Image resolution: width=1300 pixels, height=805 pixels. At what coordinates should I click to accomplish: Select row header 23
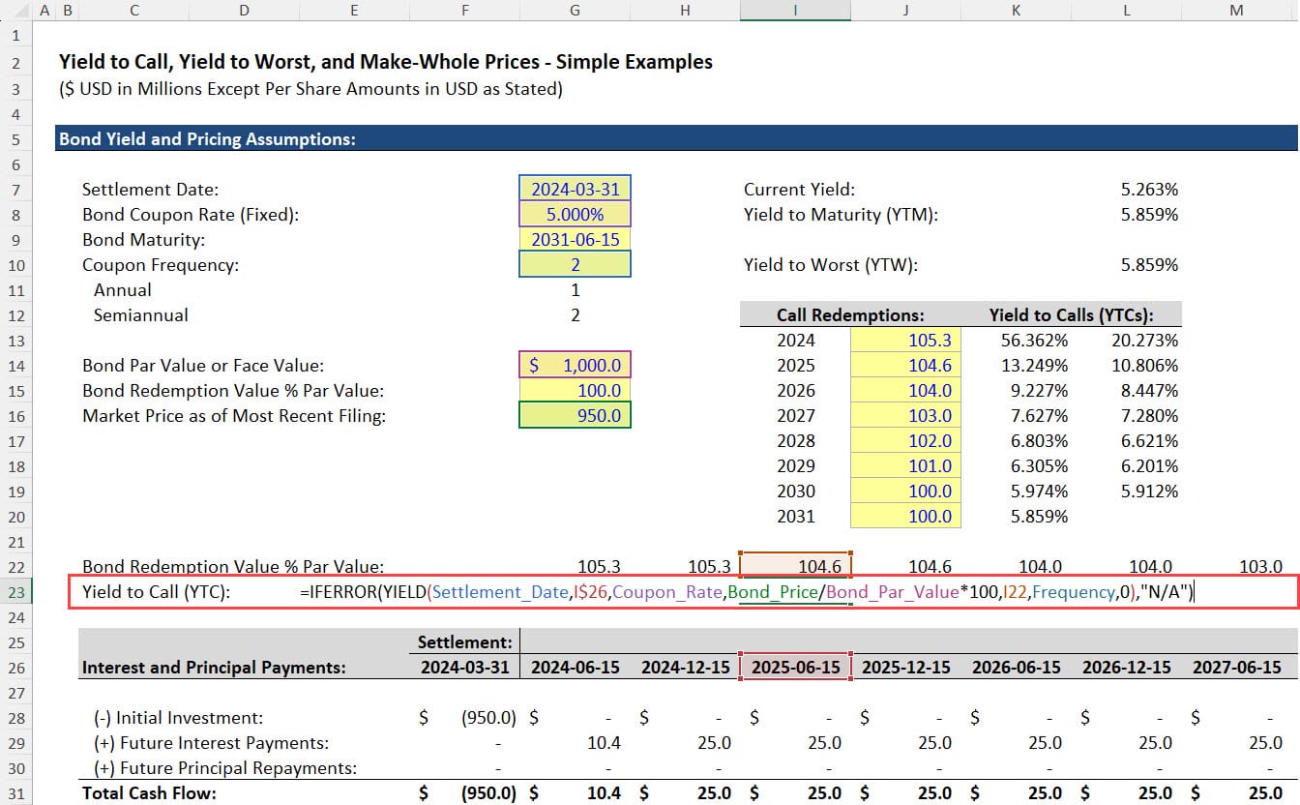pos(15,592)
